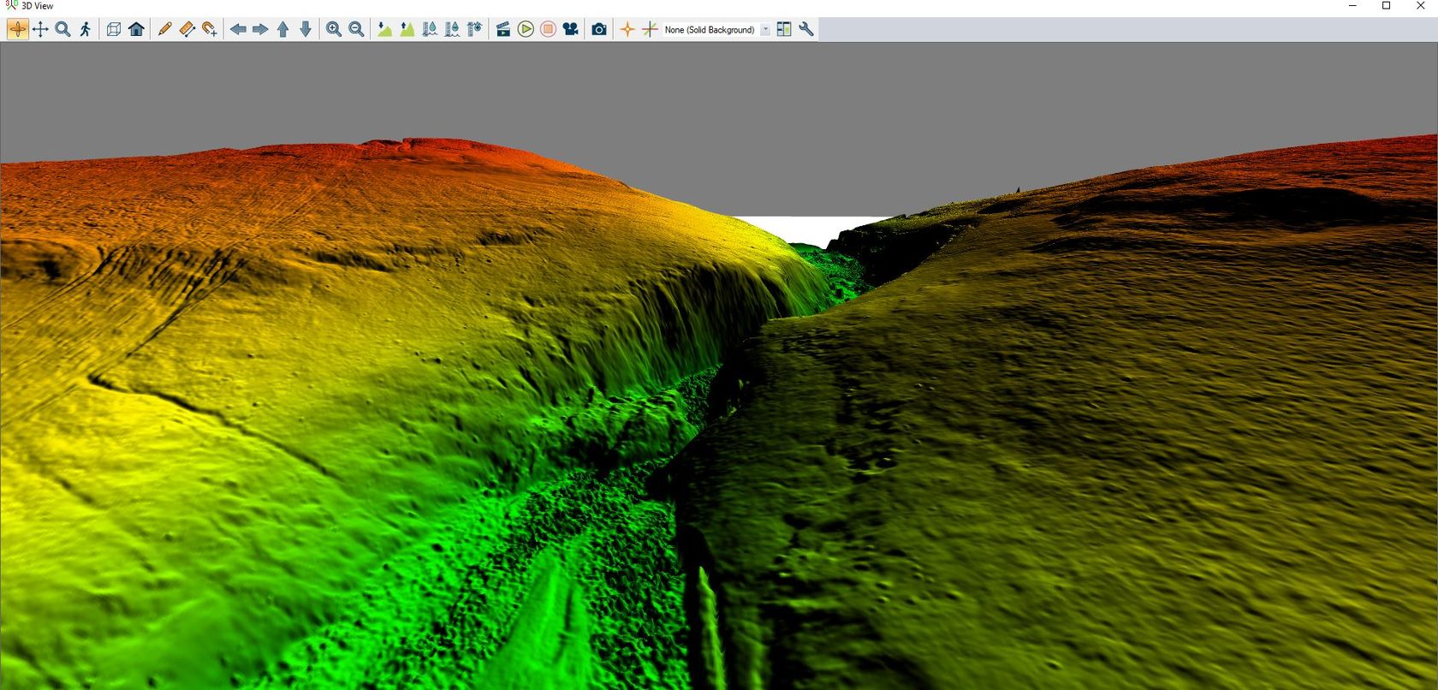Image resolution: width=1438 pixels, height=690 pixels.
Task: Select the ruler measure tool
Action: click(x=187, y=29)
